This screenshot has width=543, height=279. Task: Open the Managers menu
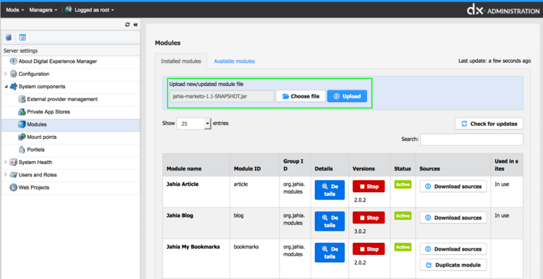tap(43, 10)
